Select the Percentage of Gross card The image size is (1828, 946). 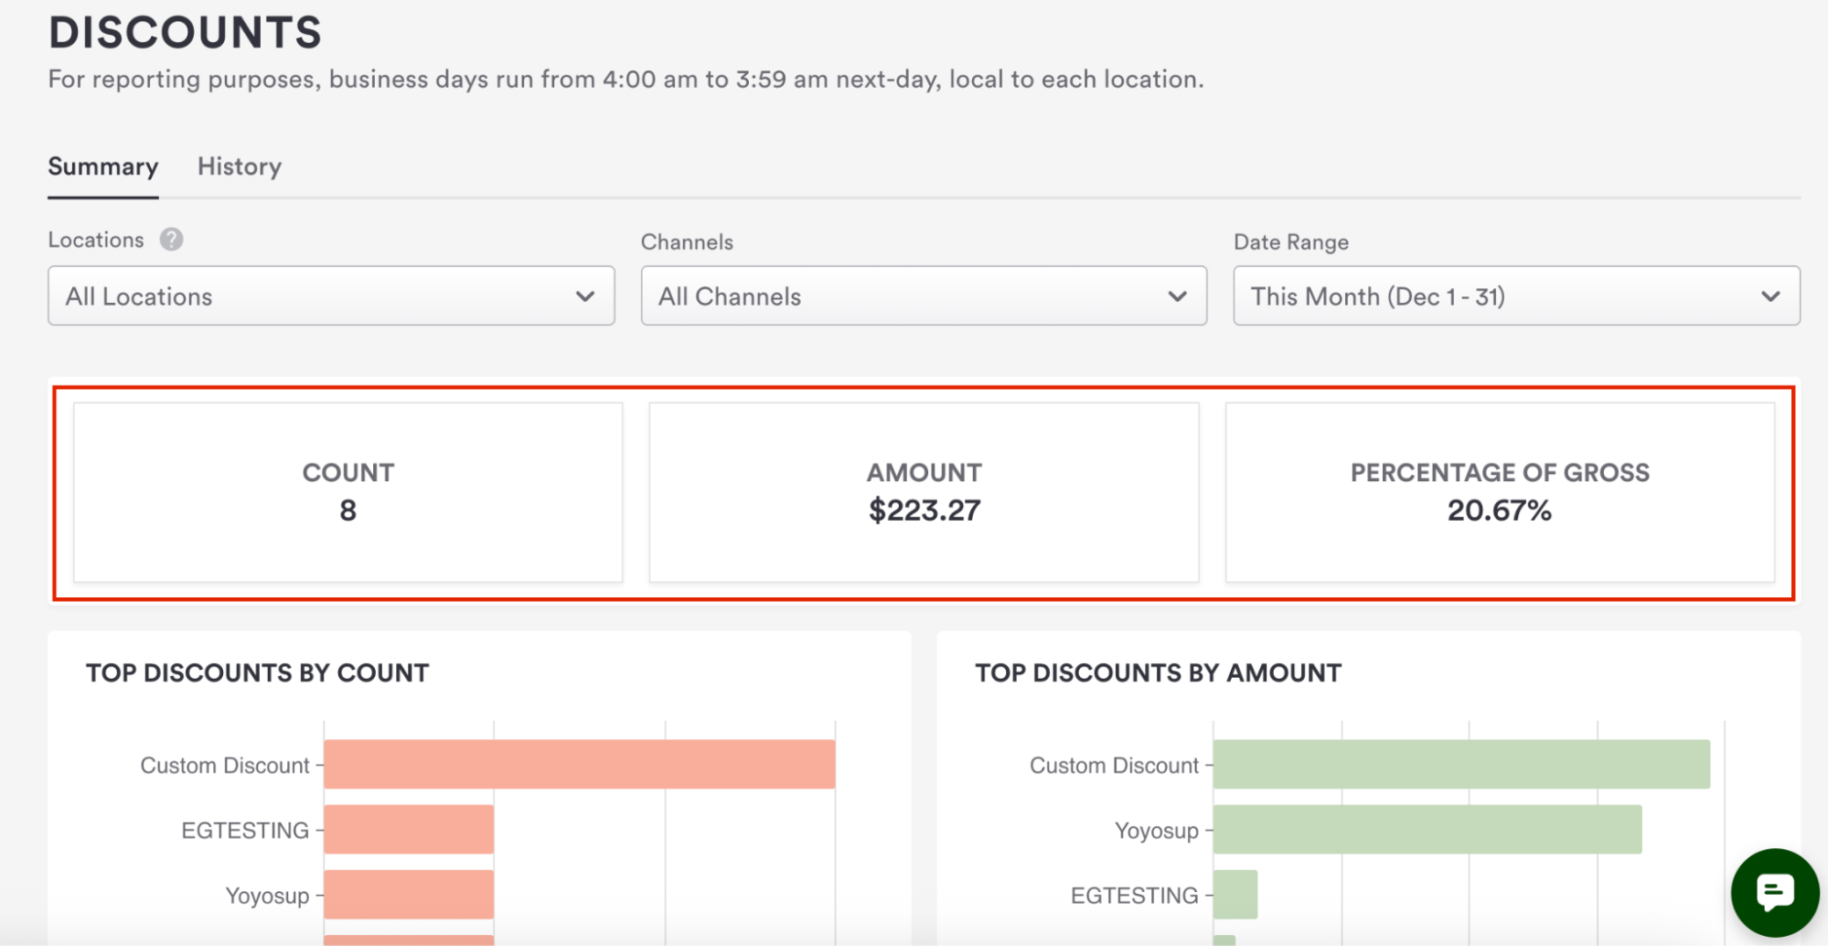click(x=1500, y=492)
